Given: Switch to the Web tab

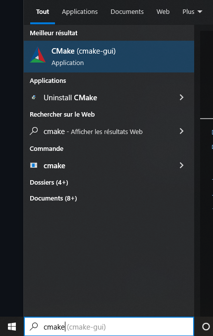Looking at the screenshot, I should pos(163,11).
